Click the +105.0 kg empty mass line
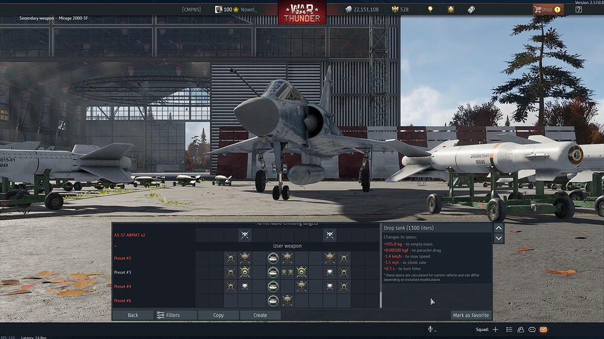Image resolution: width=604 pixels, height=339 pixels. (x=408, y=244)
